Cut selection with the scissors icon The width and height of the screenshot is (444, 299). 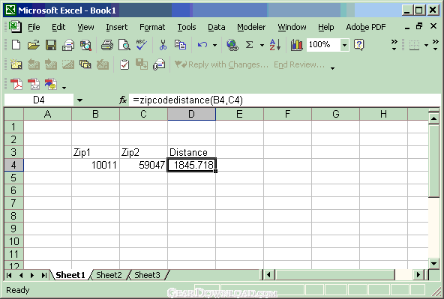click(163, 45)
